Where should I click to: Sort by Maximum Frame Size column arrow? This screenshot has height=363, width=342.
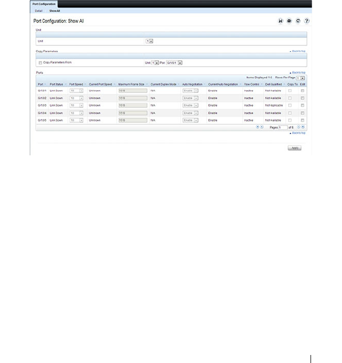[147, 84]
